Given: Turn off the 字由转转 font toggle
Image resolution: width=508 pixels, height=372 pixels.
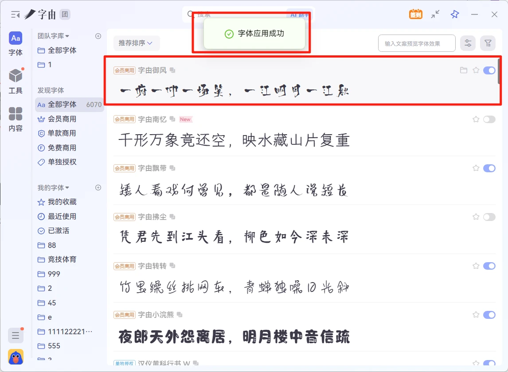Looking at the screenshot, I should [488, 265].
